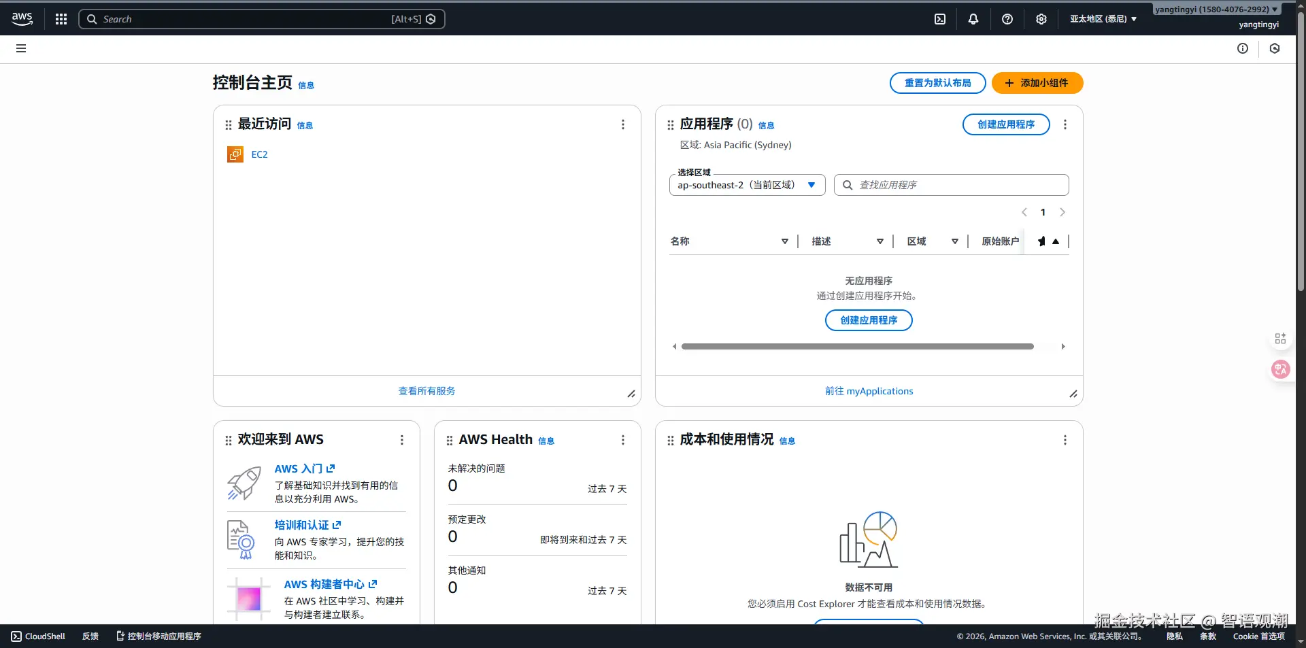
Task: Click the ascending sort arrow after the Originating account (原始账户) column
Action: [x=1056, y=241]
